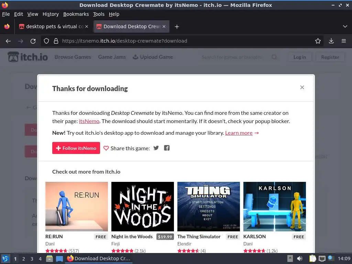Show site security padlock information
Image resolution: width=352 pixels, height=264 pixels.
coord(56,41)
